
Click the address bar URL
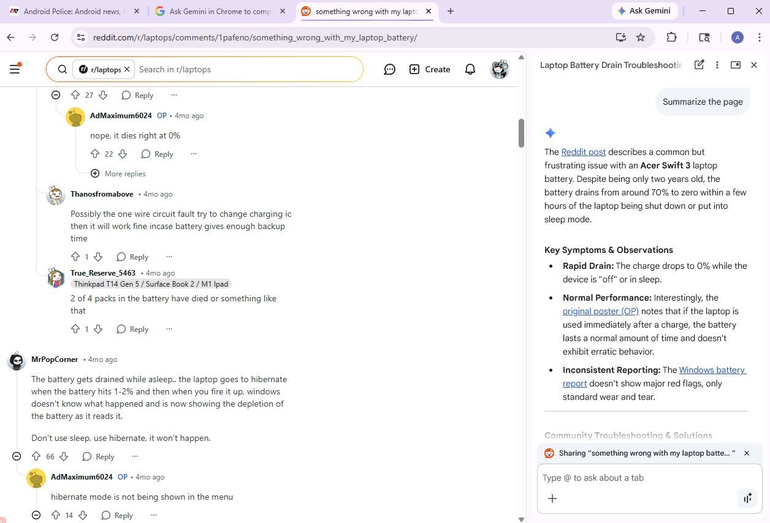coord(255,37)
